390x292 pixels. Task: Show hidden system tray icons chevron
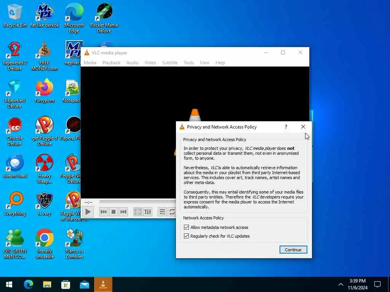point(341,284)
